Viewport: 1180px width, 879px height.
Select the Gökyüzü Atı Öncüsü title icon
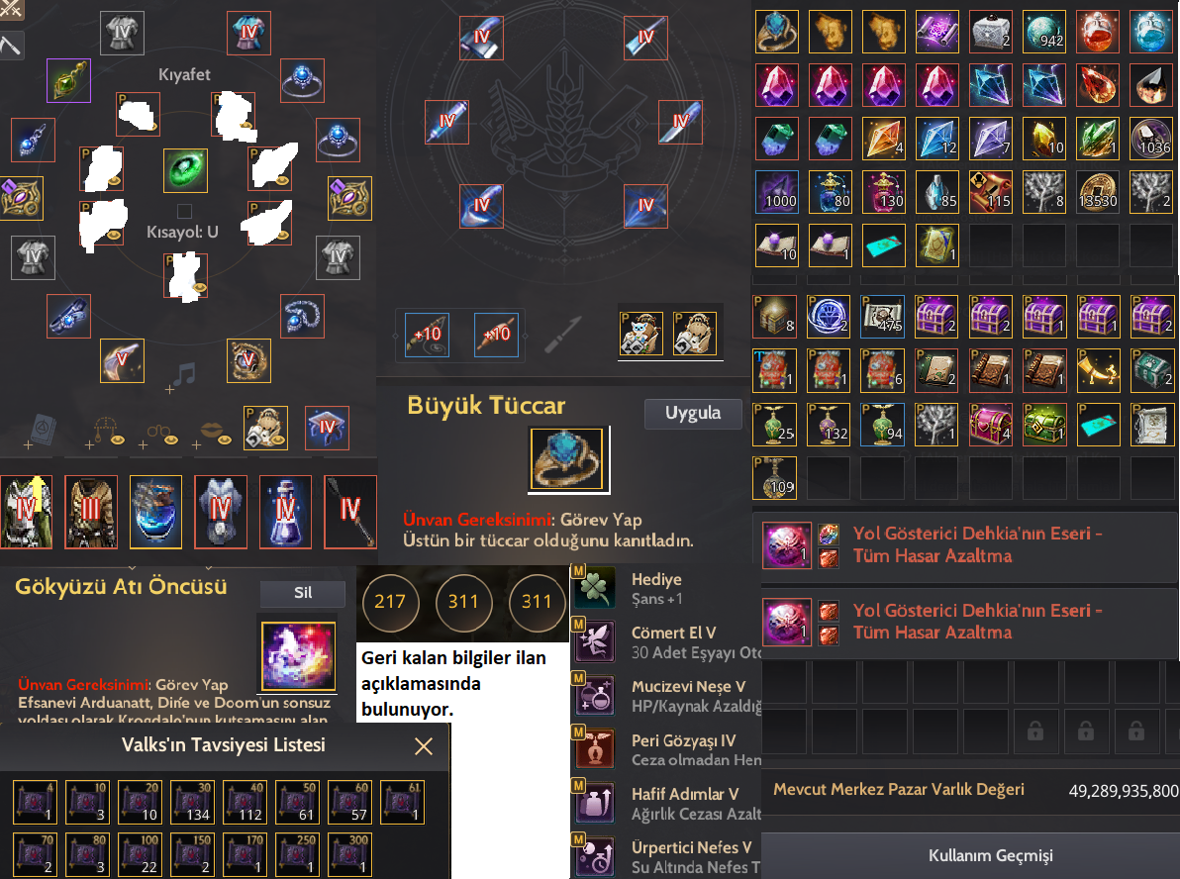(x=299, y=655)
